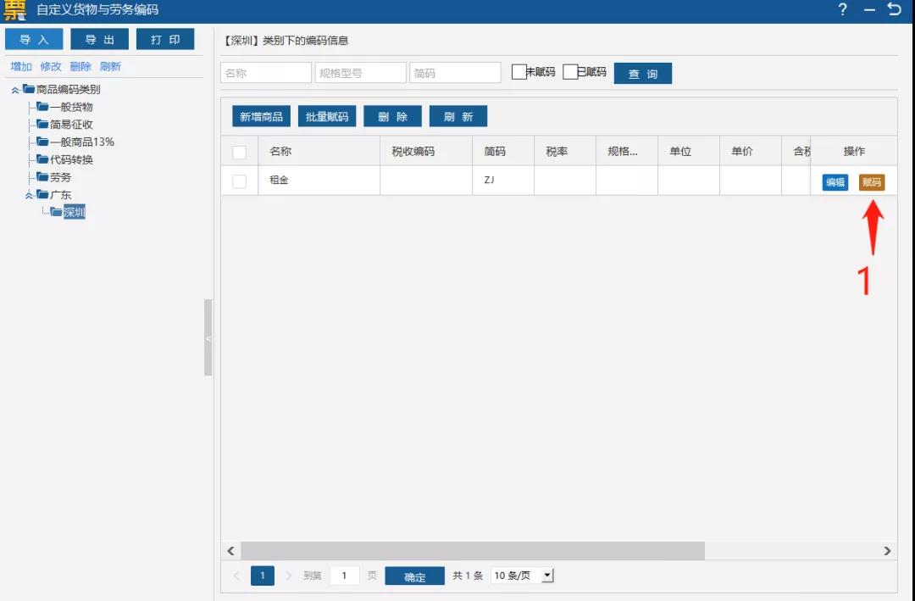Select the 广东 tree item
915x601 pixels.
pos(61,194)
